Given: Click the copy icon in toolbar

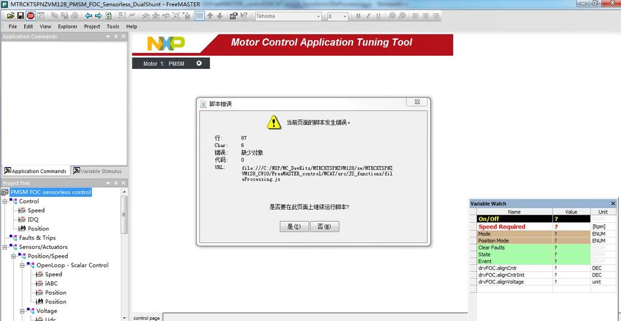Looking at the screenshot, I should [x=54, y=16].
